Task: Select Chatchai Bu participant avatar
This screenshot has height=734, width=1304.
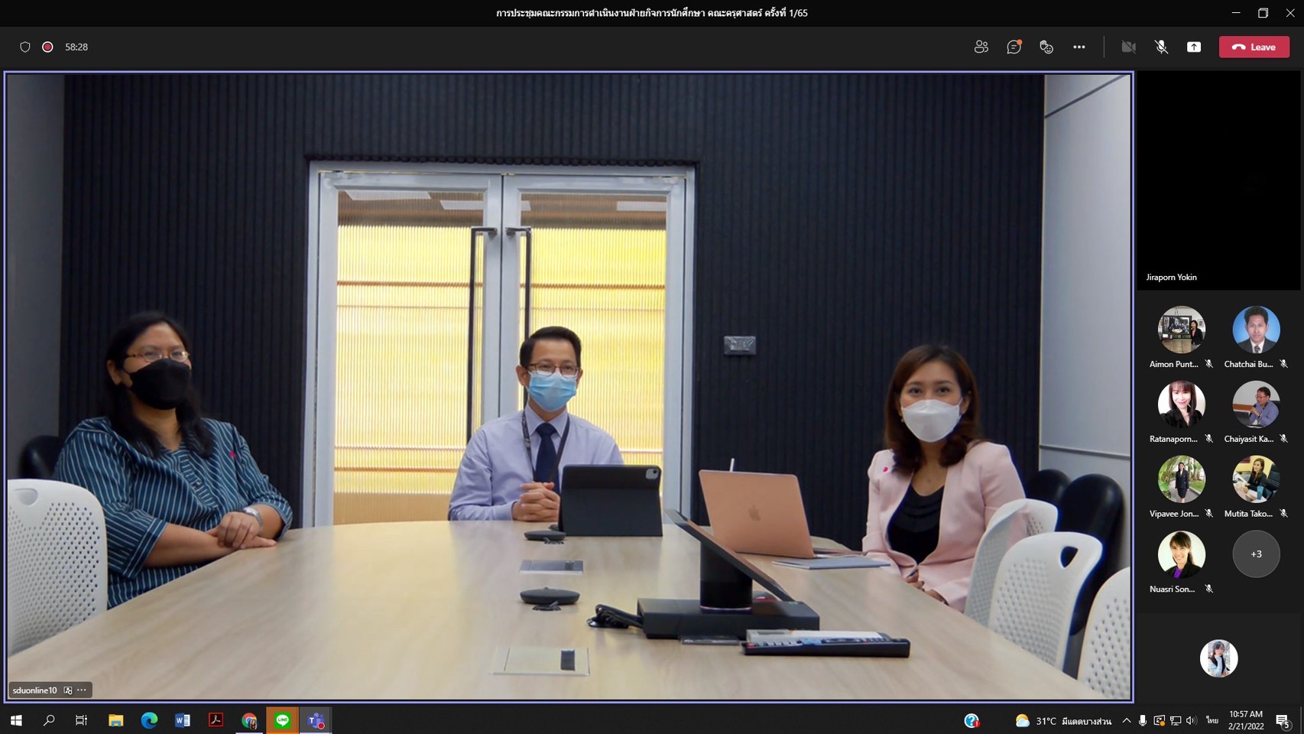Action: tap(1256, 330)
